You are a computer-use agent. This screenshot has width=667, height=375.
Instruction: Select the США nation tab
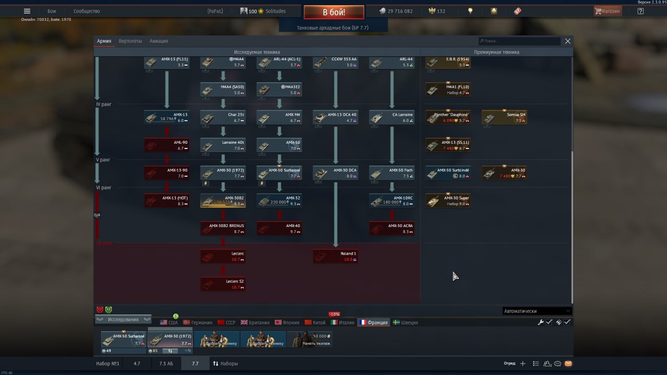[169, 322]
